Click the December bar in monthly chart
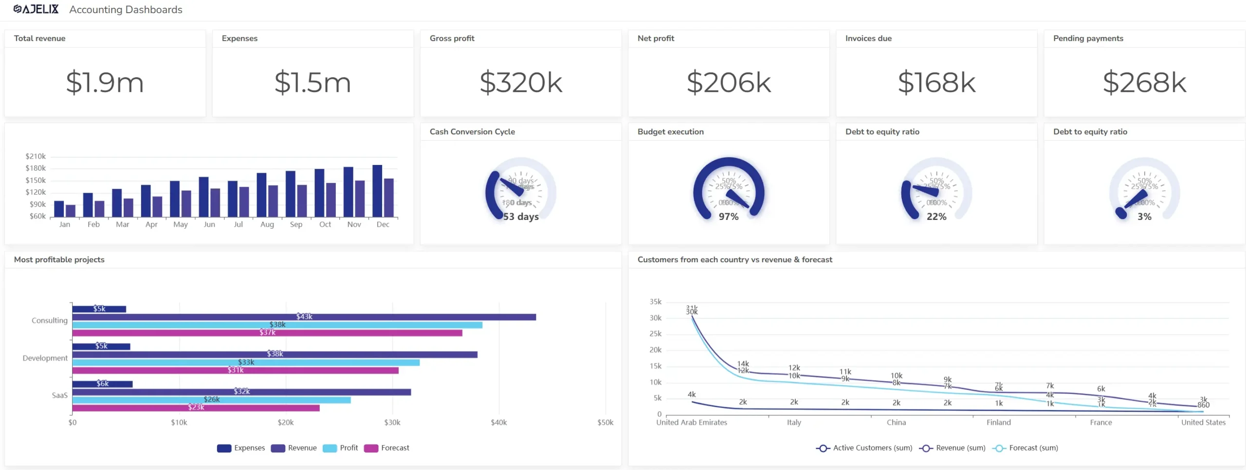Viewport: 1246px width, 470px height. pyautogui.click(x=377, y=191)
